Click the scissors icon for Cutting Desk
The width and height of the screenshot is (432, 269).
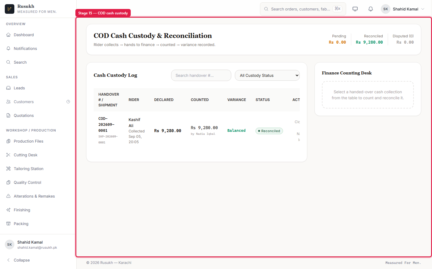pyautogui.click(x=8, y=155)
